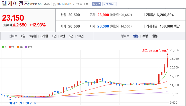Switch to 1년 line chart
Screen dimensions: 186x106
54,36
